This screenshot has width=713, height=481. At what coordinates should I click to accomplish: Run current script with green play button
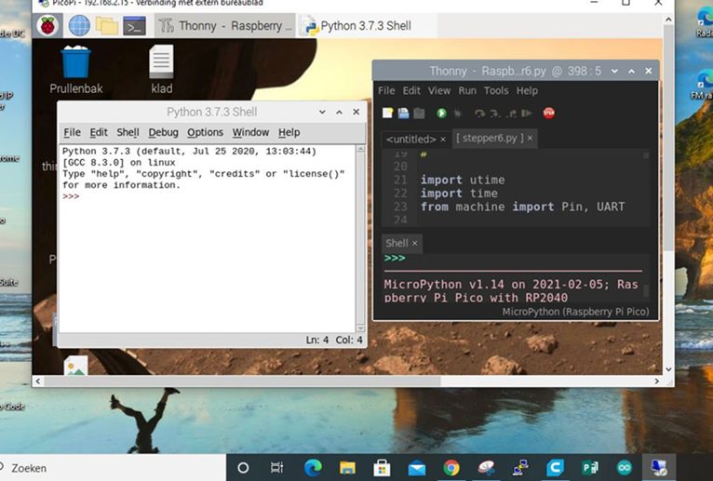point(441,113)
